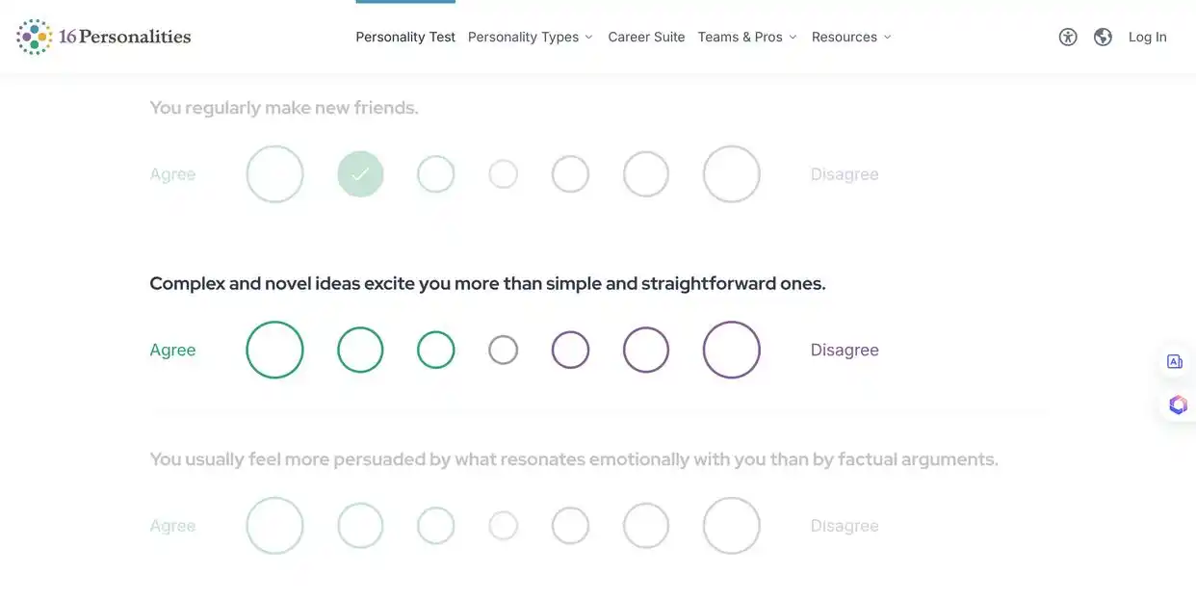Click the Log In link
Viewport: 1196px width, 600px height.
point(1147,37)
